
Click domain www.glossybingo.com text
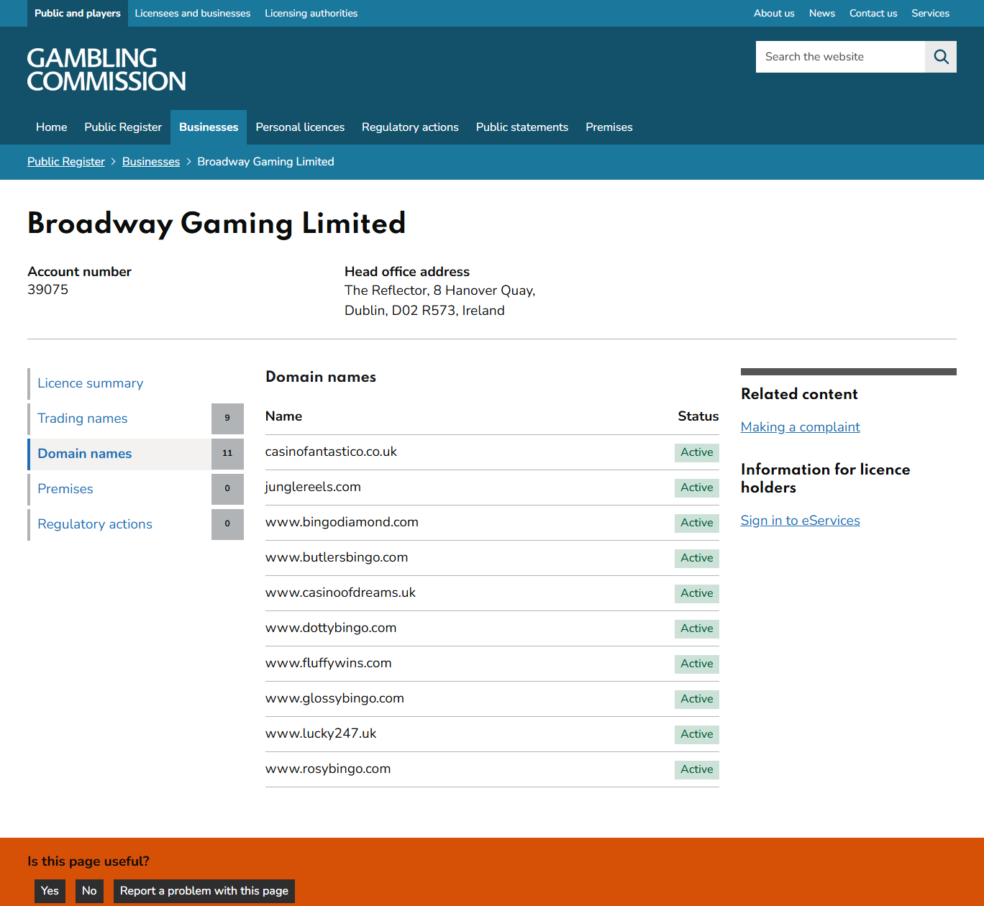[x=334, y=698]
